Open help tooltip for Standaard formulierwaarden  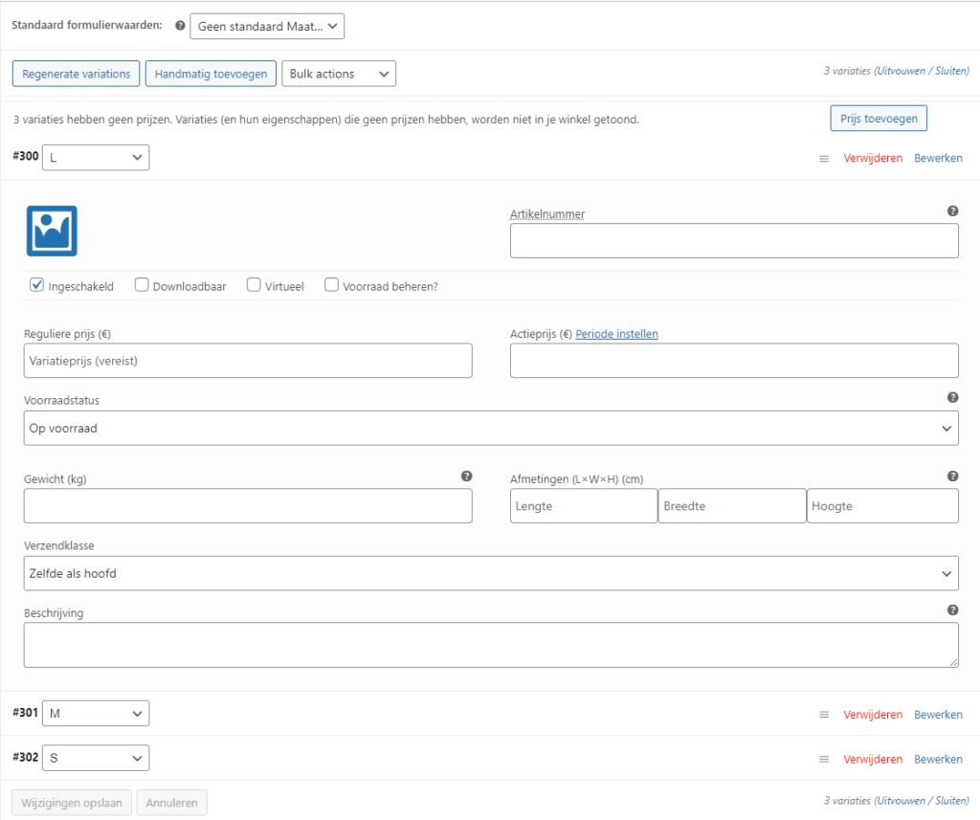180,26
